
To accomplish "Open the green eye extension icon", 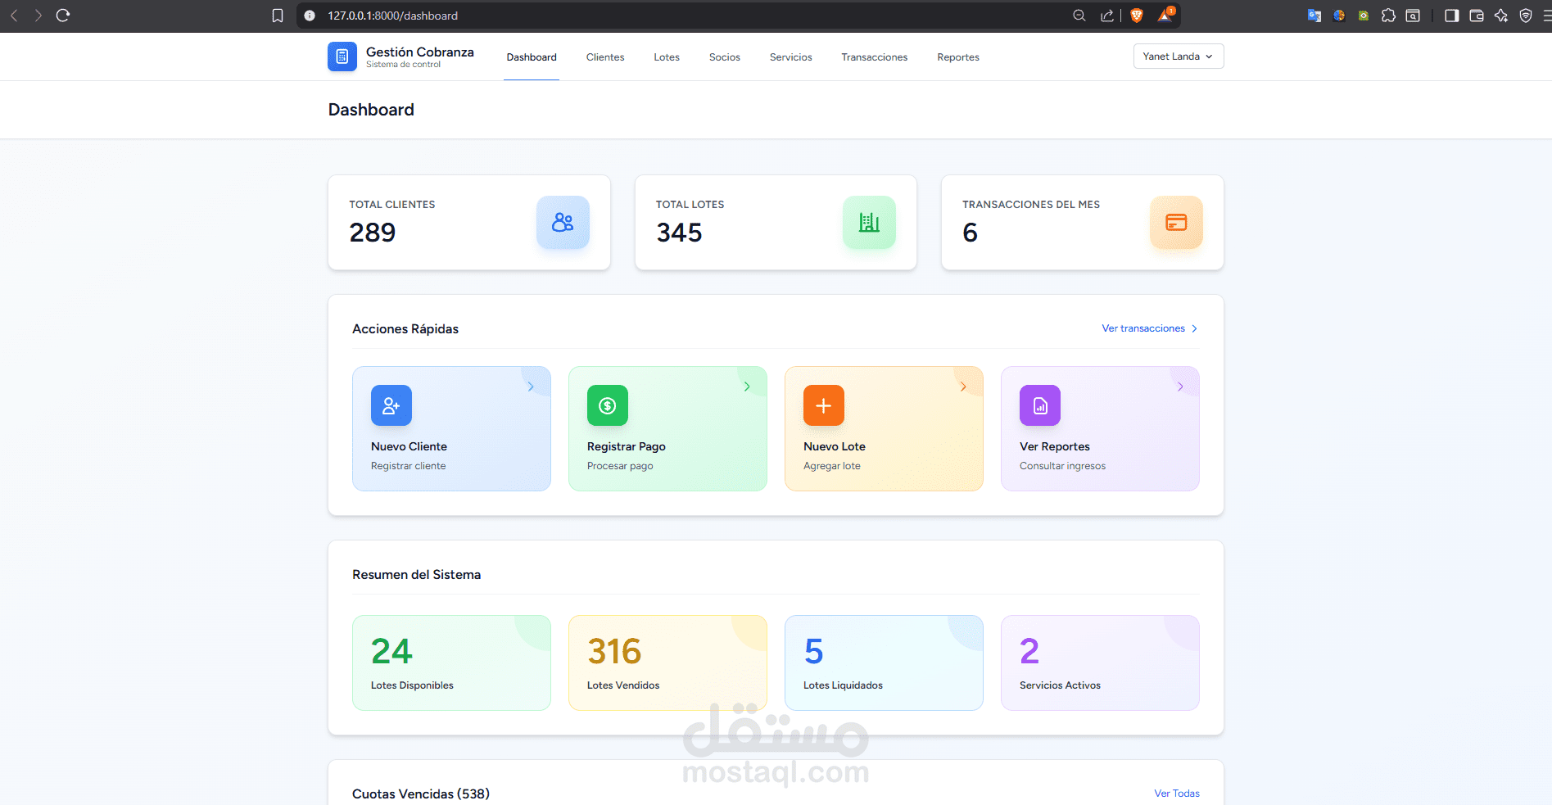I will click(1364, 16).
